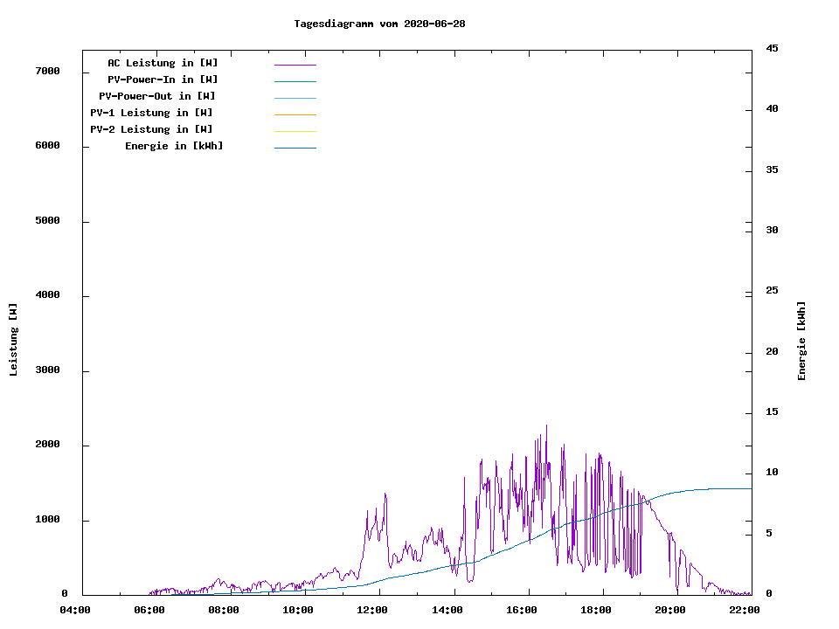
Task: Select the PV-Power-Out in [W] legend entry
Action: click(x=157, y=96)
